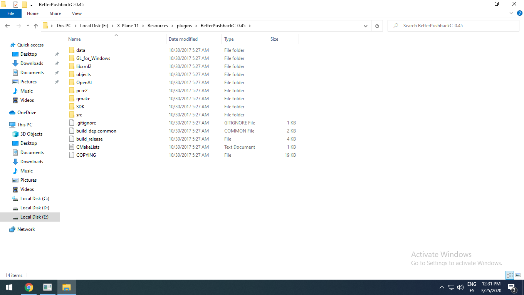Select the build_dep.common file name
This screenshot has height=295, width=524.
[x=96, y=131]
